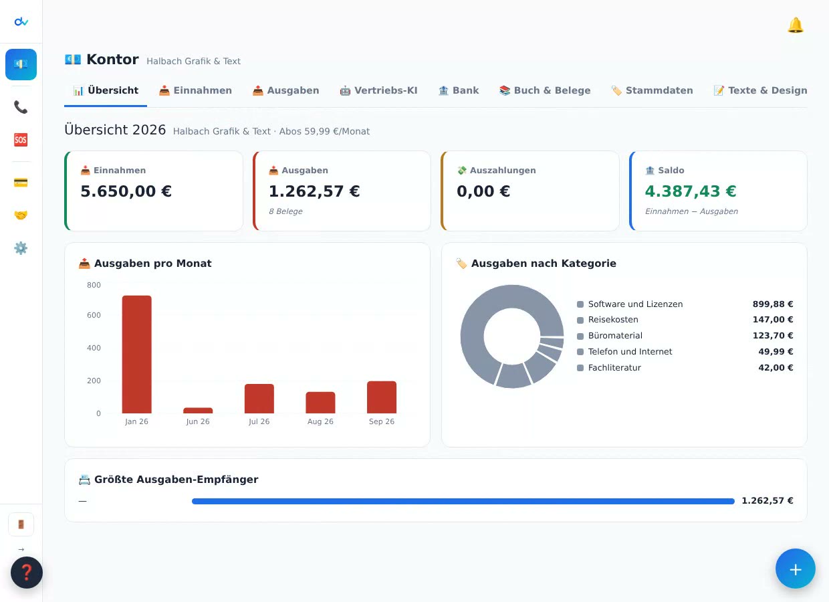Click the door logout icon
829x602 pixels.
pos(21,524)
